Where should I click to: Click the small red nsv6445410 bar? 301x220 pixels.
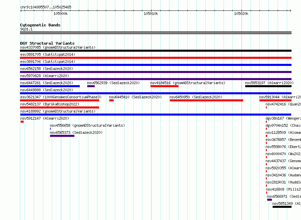point(111,100)
